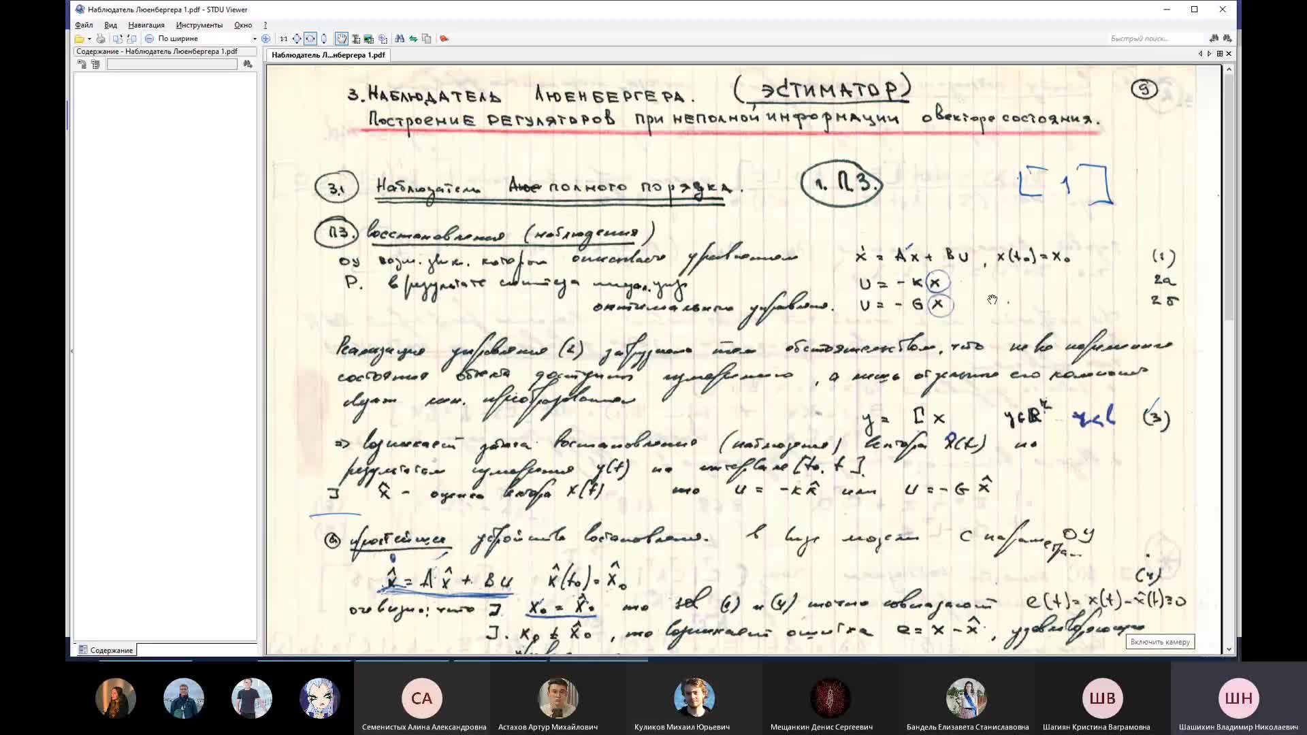Select the Наблюдатель Л...нбергера 1.pdf tab

click(328, 55)
